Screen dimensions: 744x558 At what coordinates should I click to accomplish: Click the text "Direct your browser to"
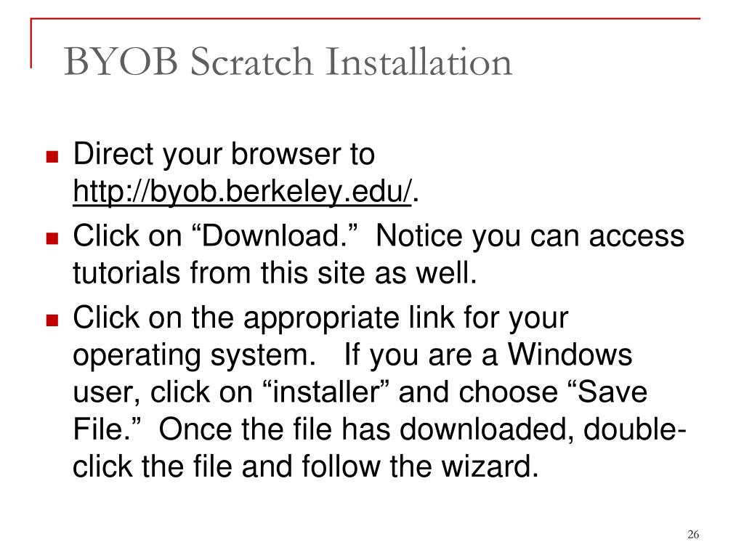(x=224, y=155)
